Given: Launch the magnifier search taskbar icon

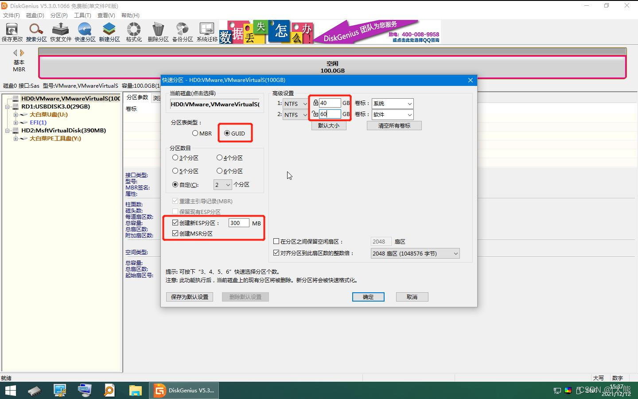Looking at the screenshot, I should click(x=109, y=391).
